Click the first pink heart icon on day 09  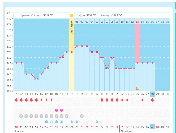coord(56,110)
